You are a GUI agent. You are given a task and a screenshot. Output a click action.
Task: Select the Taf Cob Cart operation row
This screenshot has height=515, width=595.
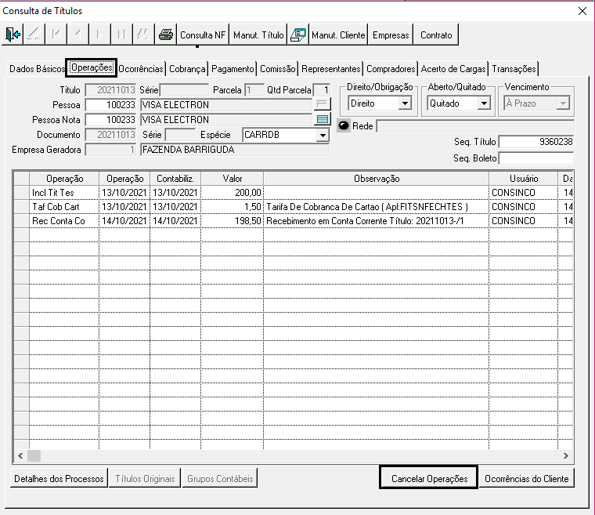(x=293, y=207)
